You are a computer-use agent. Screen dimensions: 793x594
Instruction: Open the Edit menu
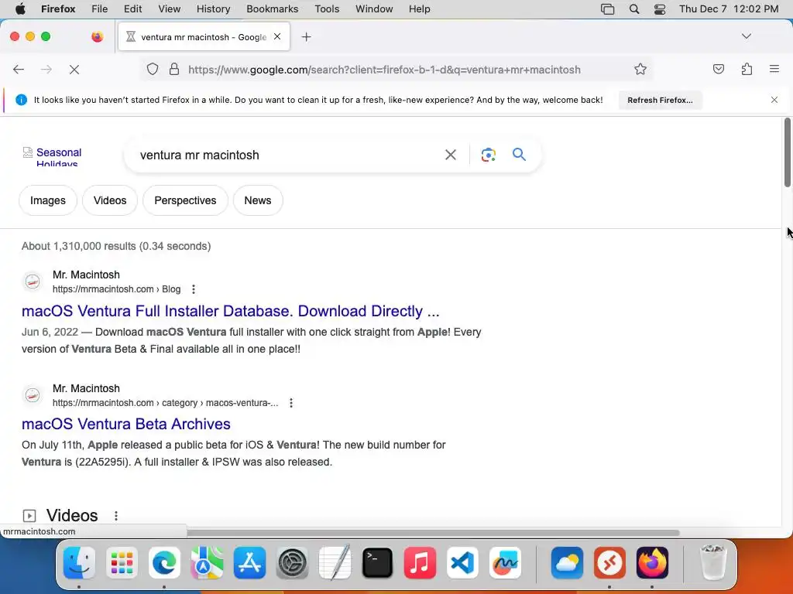(x=132, y=9)
